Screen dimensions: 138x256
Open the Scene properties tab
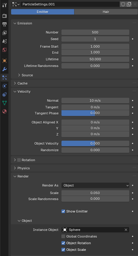click(x=5, y=41)
